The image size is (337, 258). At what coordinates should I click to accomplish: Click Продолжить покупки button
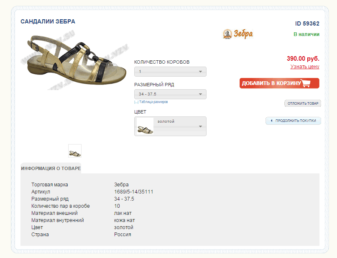(x=294, y=121)
